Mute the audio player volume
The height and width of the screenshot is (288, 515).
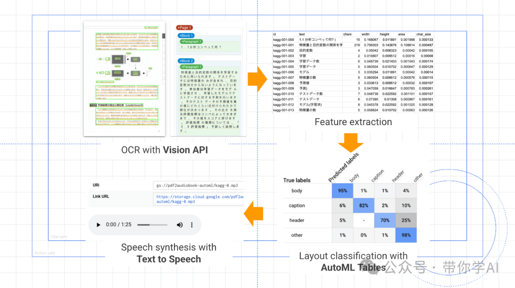180,225
